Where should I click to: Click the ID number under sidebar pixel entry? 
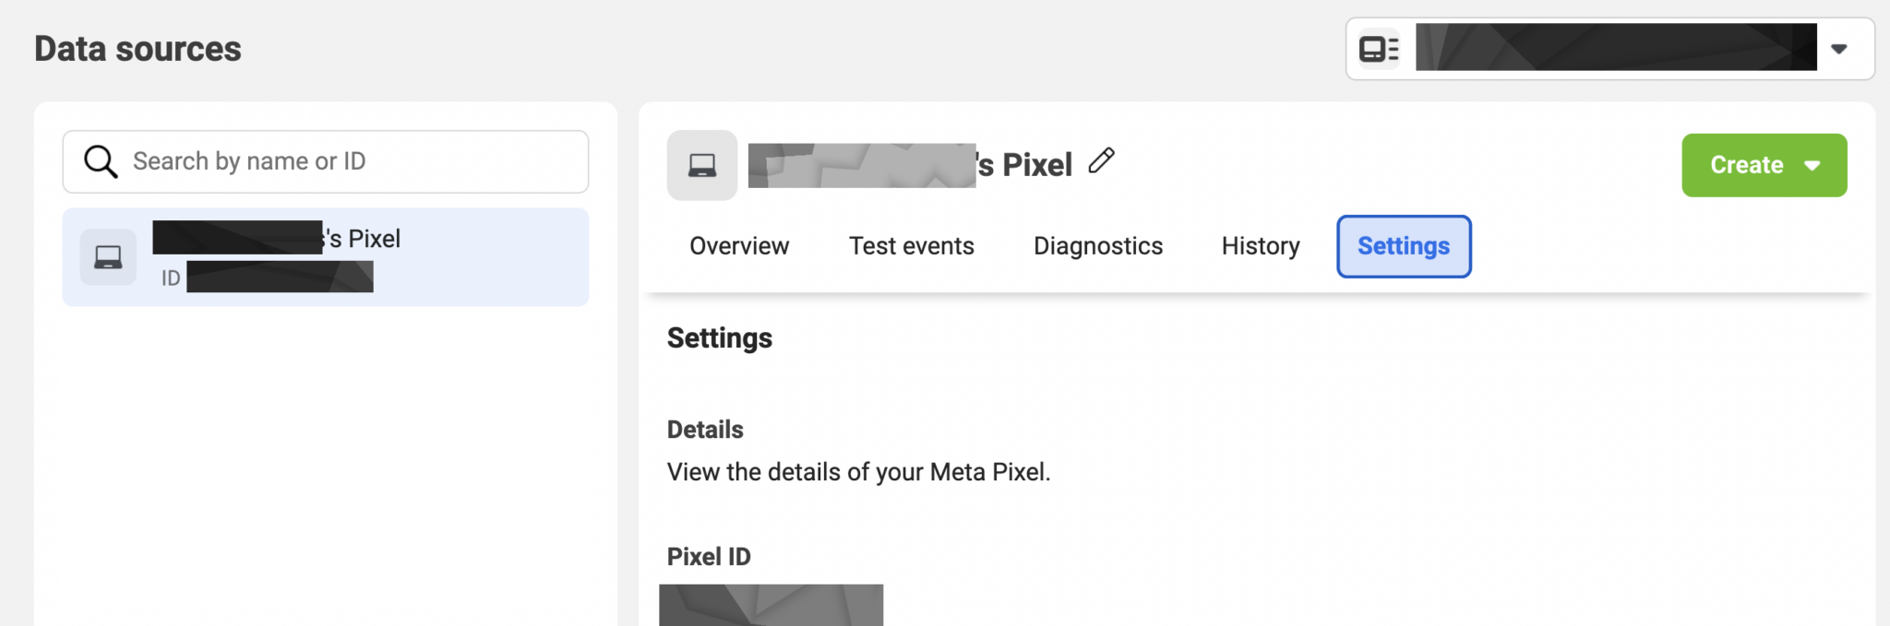click(279, 277)
